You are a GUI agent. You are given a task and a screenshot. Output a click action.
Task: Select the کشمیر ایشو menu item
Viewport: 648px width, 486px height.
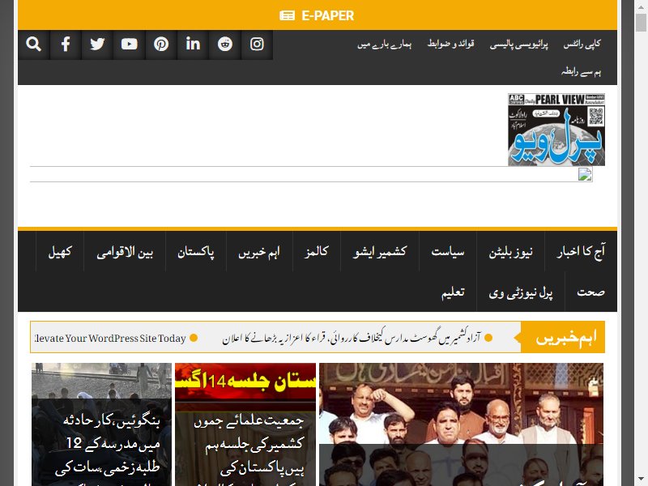(380, 251)
